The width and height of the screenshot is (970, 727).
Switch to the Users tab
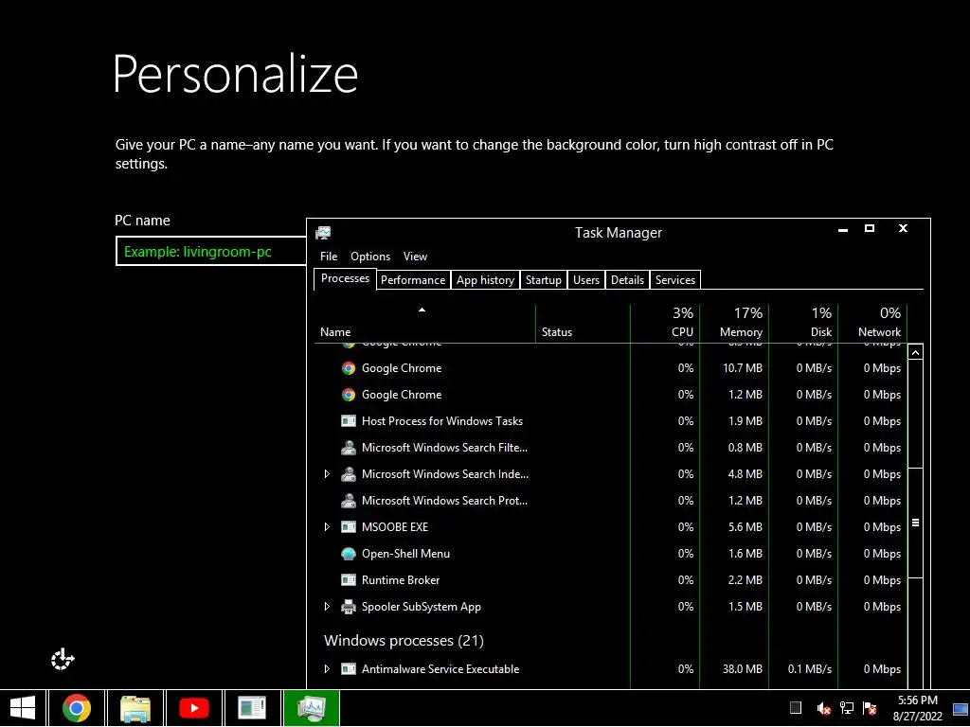click(585, 280)
